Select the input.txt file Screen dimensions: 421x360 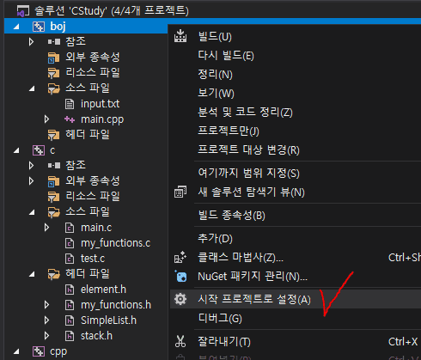100,104
